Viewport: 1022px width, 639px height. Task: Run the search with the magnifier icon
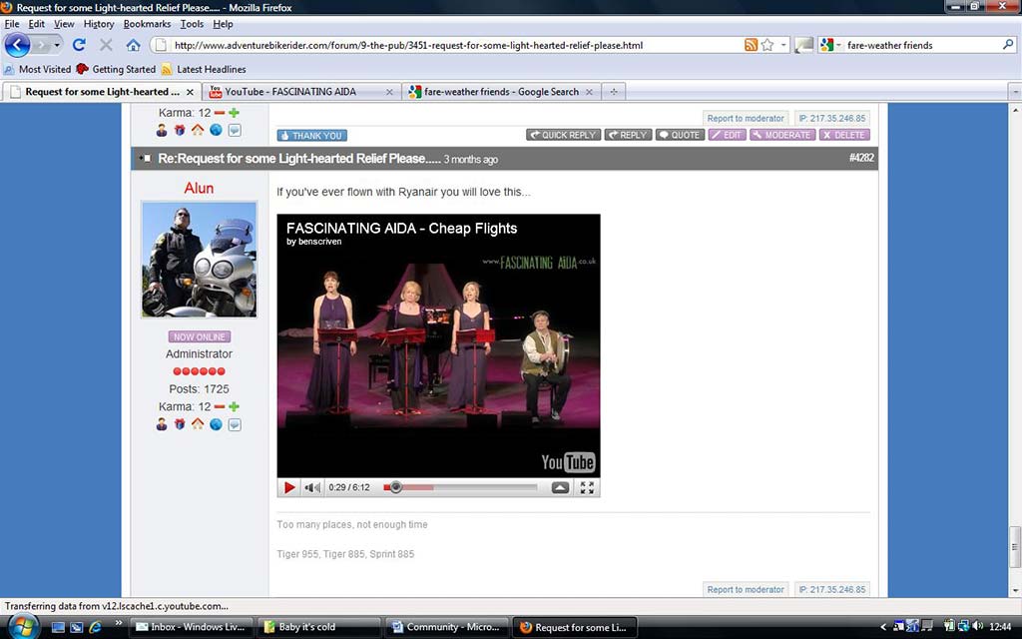[1008, 45]
